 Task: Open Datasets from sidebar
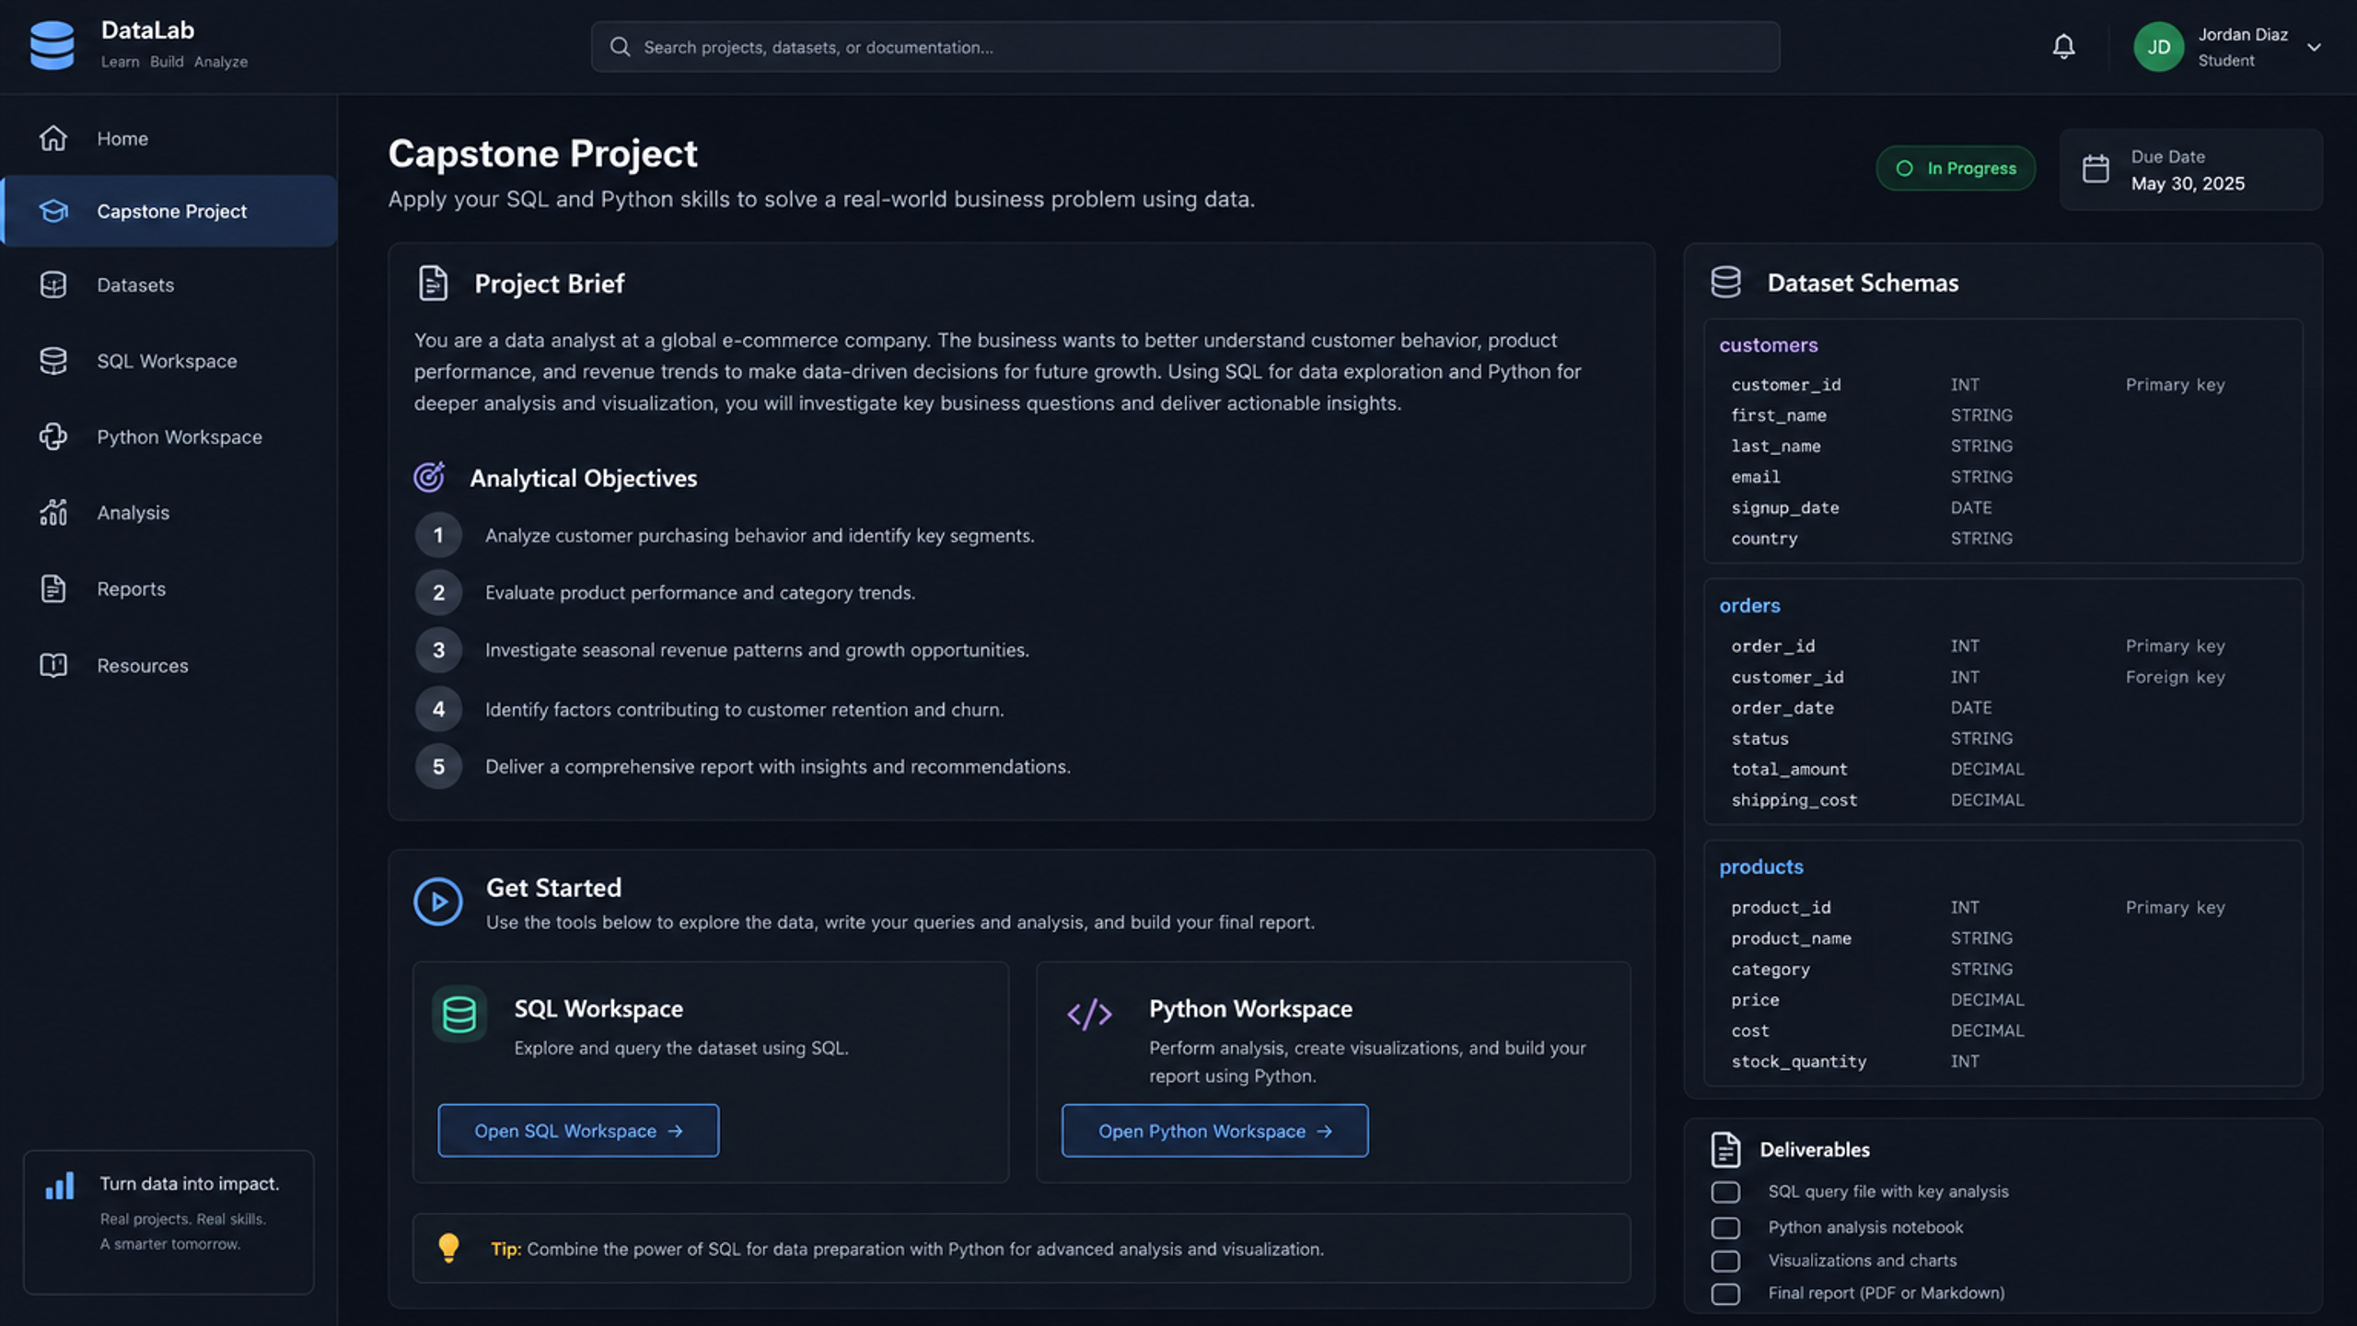(169, 285)
